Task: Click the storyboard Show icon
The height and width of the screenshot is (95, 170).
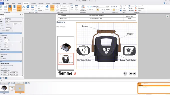Action: click(x=72, y=7)
